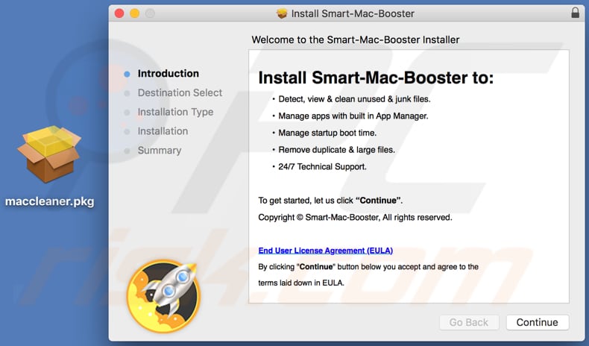Image resolution: width=589 pixels, height=346 pixels.
Task: Click the Install Smart-Mac-Booster window title
Action: pyautogui.click(x=353, y=13)
